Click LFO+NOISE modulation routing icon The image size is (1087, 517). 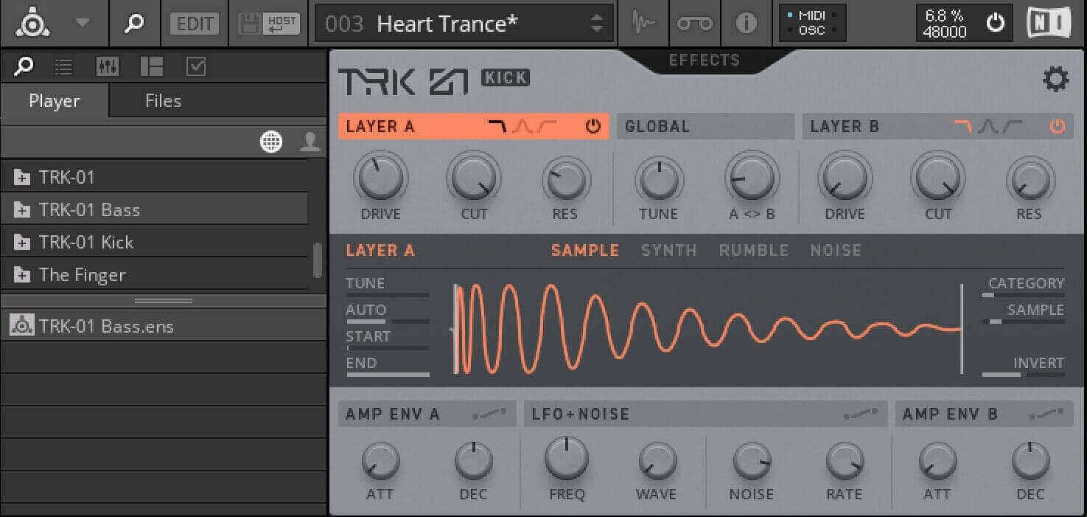click(861, 414)
